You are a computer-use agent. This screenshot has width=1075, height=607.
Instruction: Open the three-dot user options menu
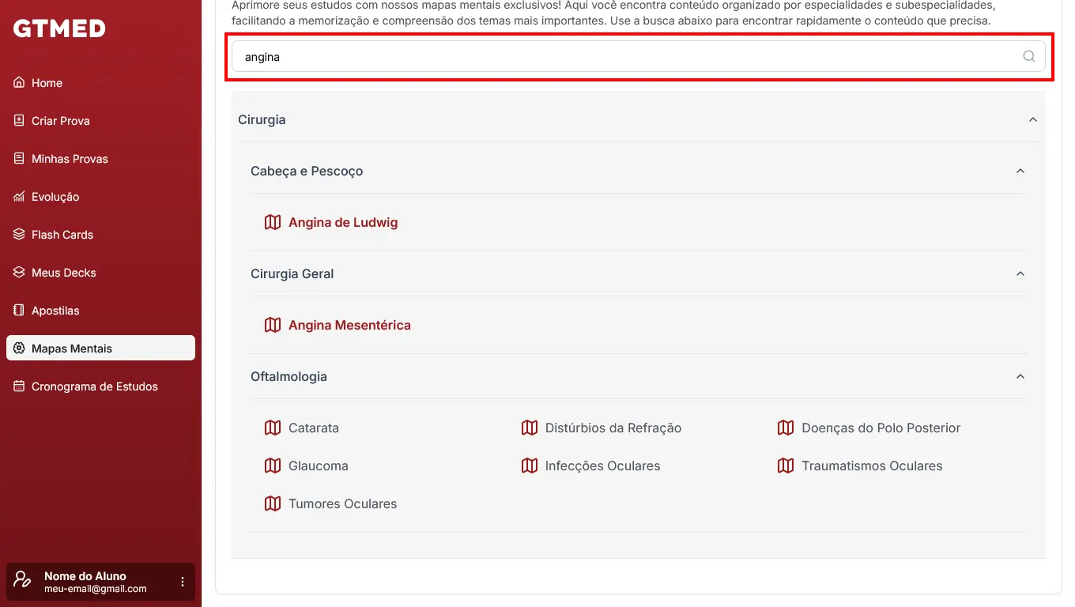click(x=183, y=582)
